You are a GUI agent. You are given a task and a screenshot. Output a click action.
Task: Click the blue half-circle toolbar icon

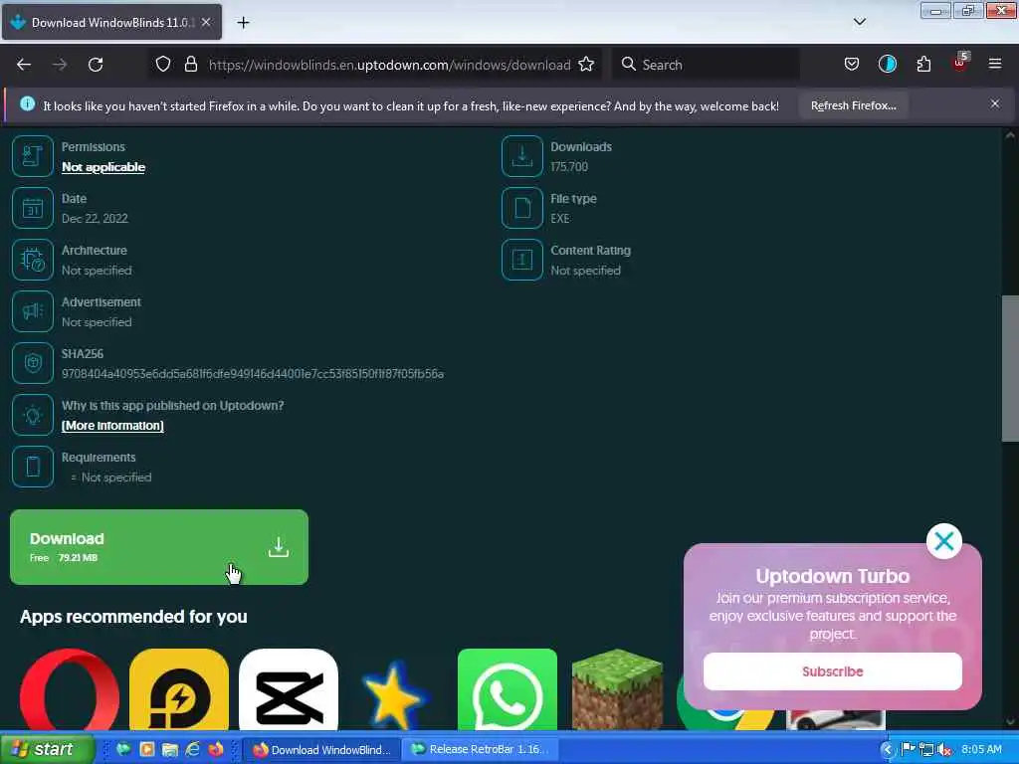pyautogui.click(x=887, y=65)
